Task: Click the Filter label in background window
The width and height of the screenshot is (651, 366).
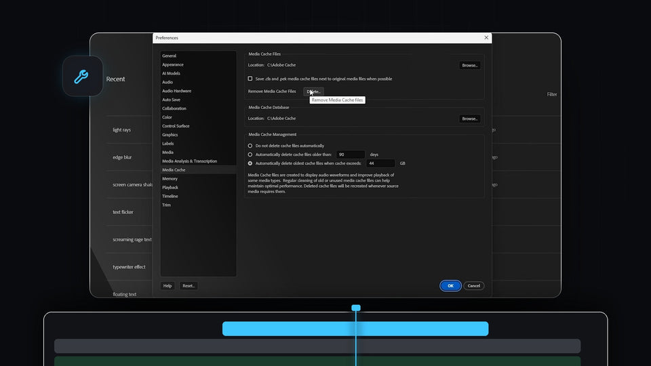Action: click(x=552, y=94)
